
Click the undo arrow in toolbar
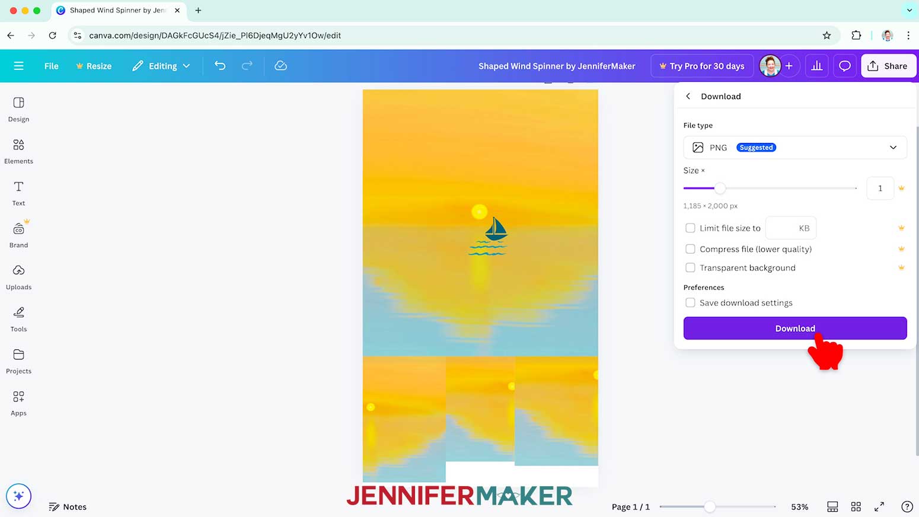coord(220,66)
